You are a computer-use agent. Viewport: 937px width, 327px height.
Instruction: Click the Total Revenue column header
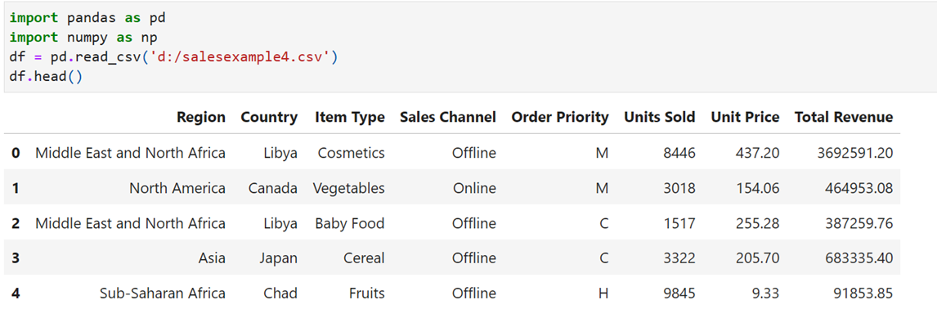tap(843, 117)
